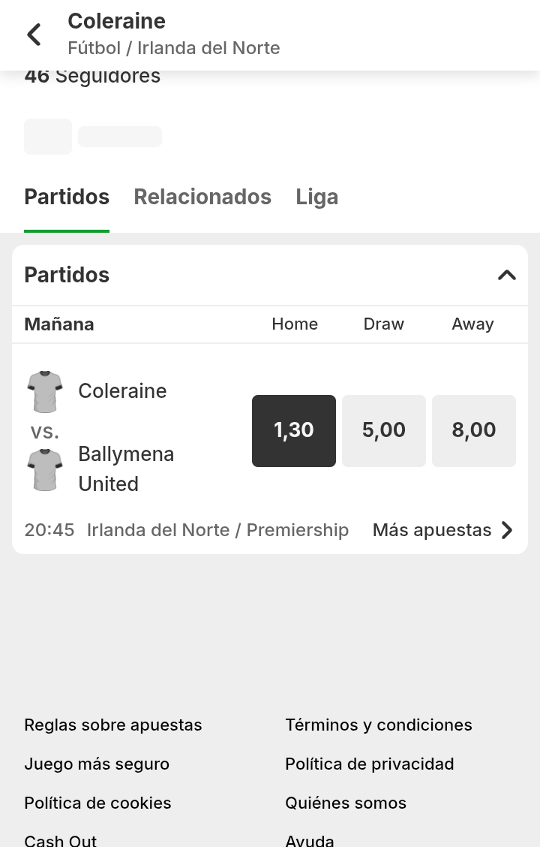The width and height of the screenshot is (540, 847).
Task: Click Ballymena United jersey icon
Action: [45, 469]
